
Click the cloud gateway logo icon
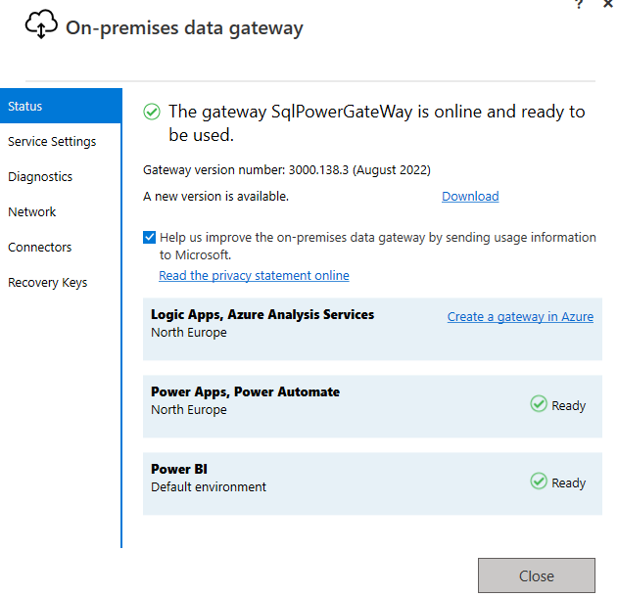[x=41, y=24]
